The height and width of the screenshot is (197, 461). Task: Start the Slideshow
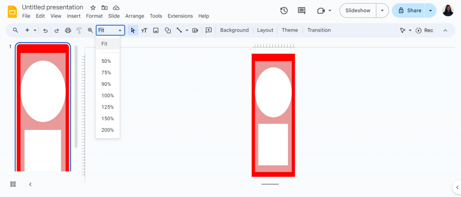358,11
